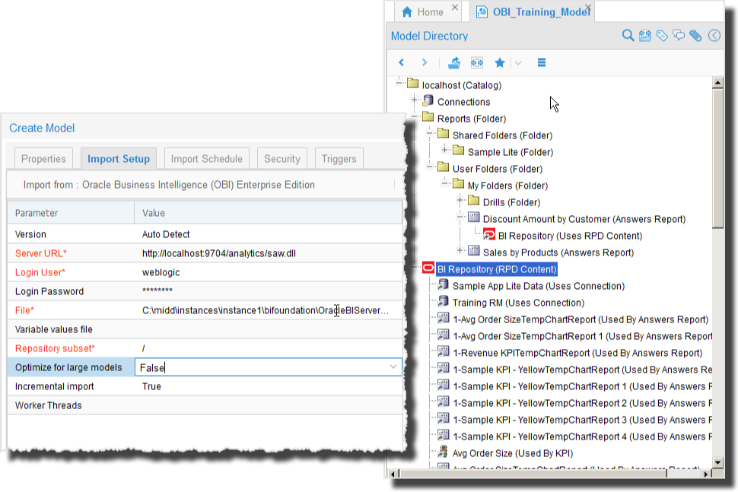
Task: Click the BI Repository (Uses RPD Content) shortcut icon
Action: 489,234
